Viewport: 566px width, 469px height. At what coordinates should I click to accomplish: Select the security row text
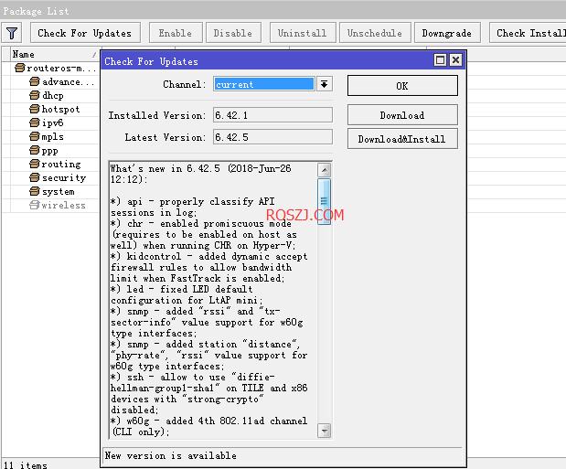[x=64, y=178]
